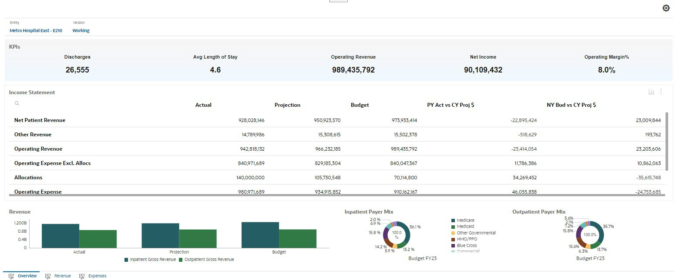Switch to the Expenses tab
Image resolution: width=676 pixels, height=280 pixels.
[97, 276]
